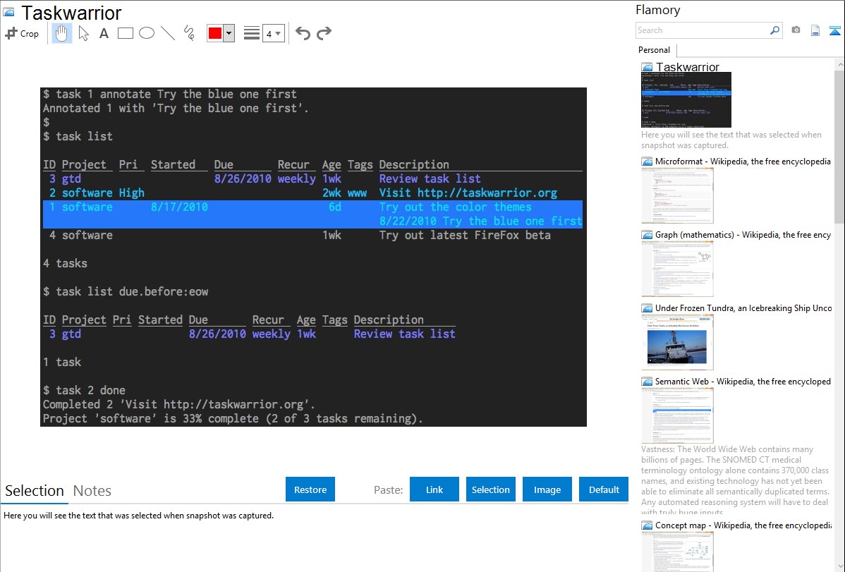Screen dimensions: 845x572
Task: Click the red color swatch
Action: 215,33
